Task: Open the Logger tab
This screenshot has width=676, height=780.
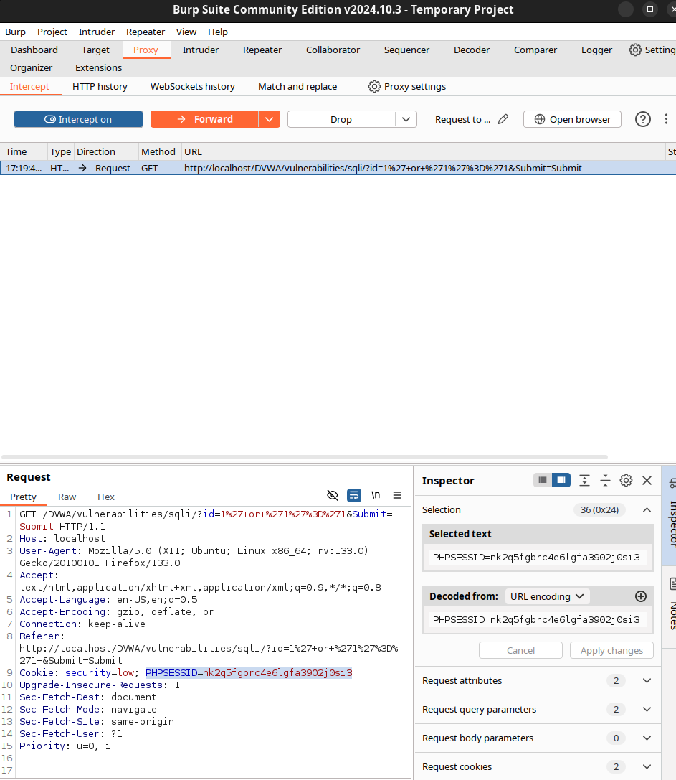Action: click(x=597, y=50)
